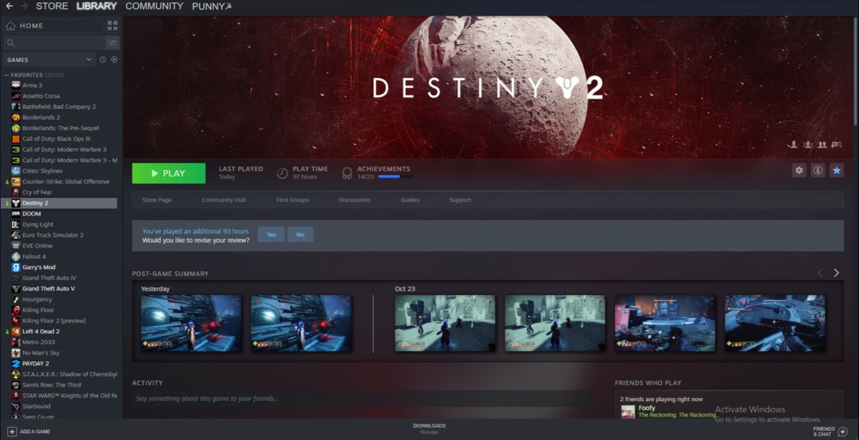Screen dimensions: 859x440
Task: Click the ready-to-play circle icon
Action: point(114,60)
